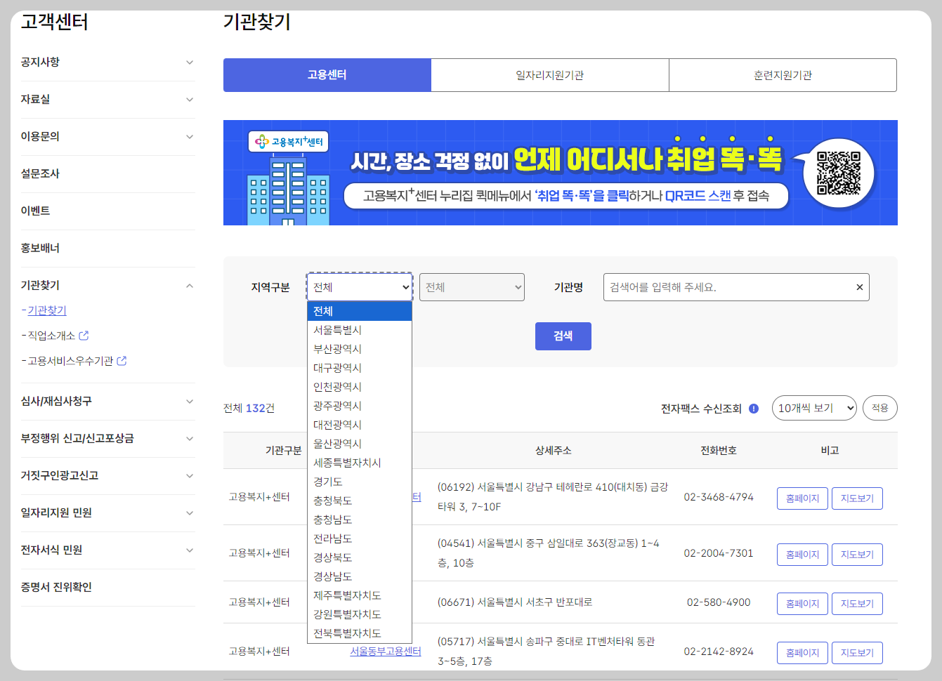Image resolution: width=942 pixels, height=681 pixels.
Task: Switch to the 훈련지원기관 tab
Action: 782,74
